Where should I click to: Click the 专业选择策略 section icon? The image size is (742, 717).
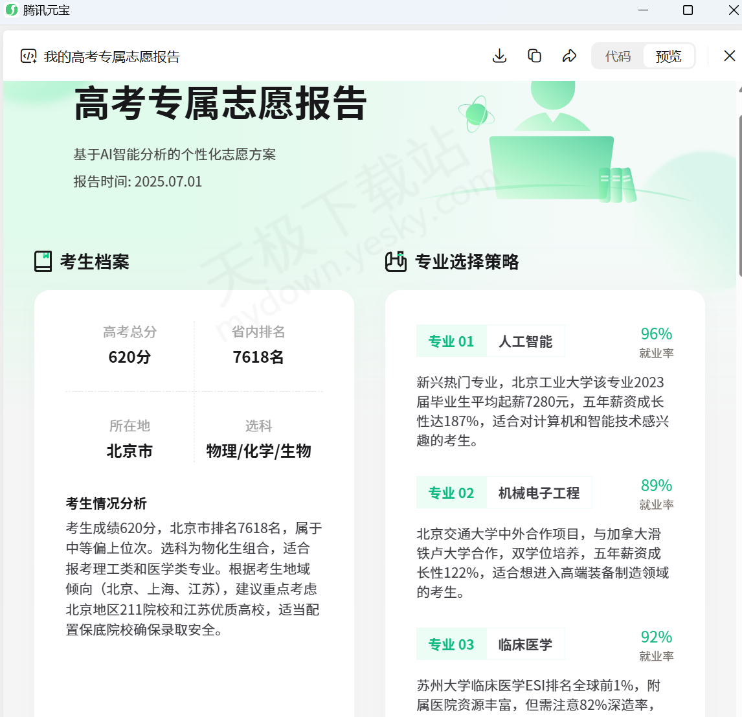click(396, 262)
